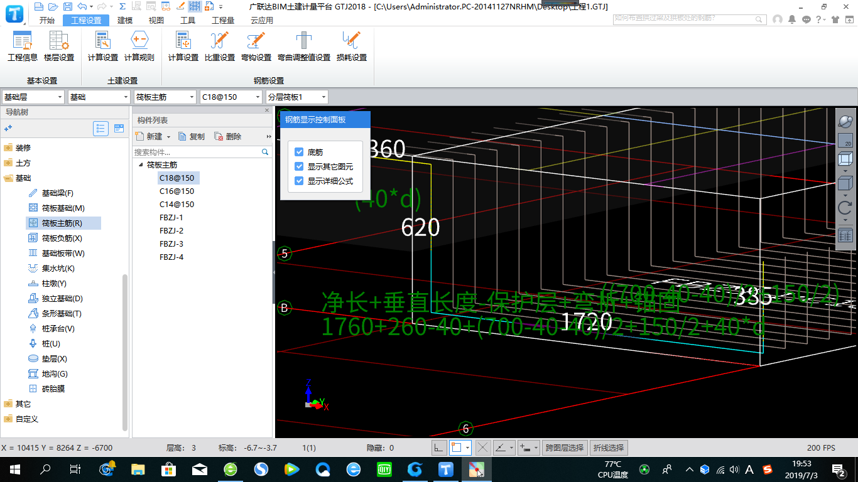
Task: Expand the 装修 folder in navigation tree
Action: click(8, 147)
